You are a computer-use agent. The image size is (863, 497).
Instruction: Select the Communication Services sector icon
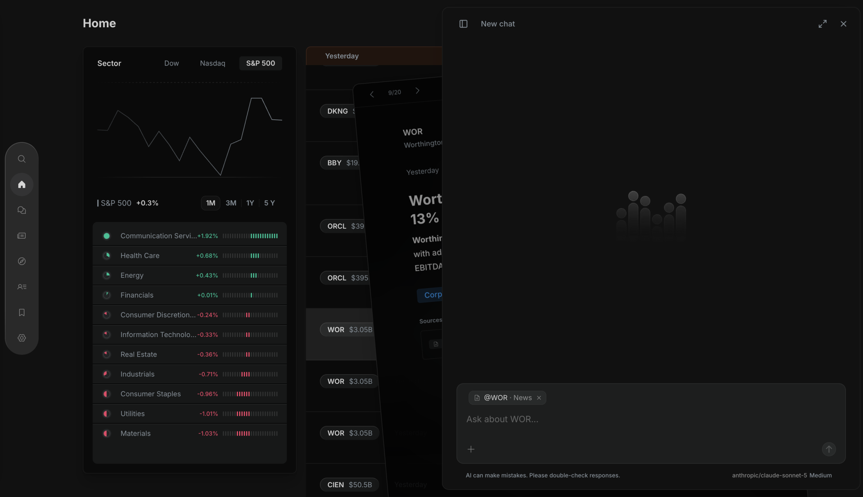(107, 236)
